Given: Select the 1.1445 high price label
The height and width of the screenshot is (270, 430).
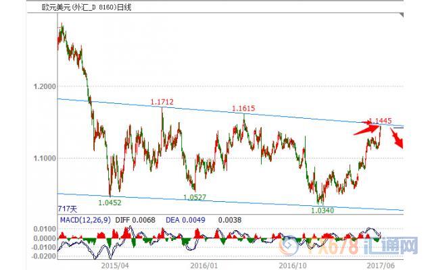Looking at the screenshot, I should click(x=380, y=120).
